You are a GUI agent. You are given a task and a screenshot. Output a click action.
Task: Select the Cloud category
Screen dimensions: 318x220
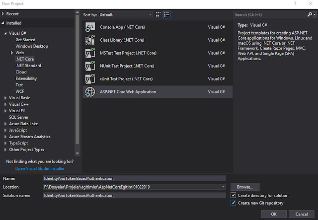click(x=21, y=72)
